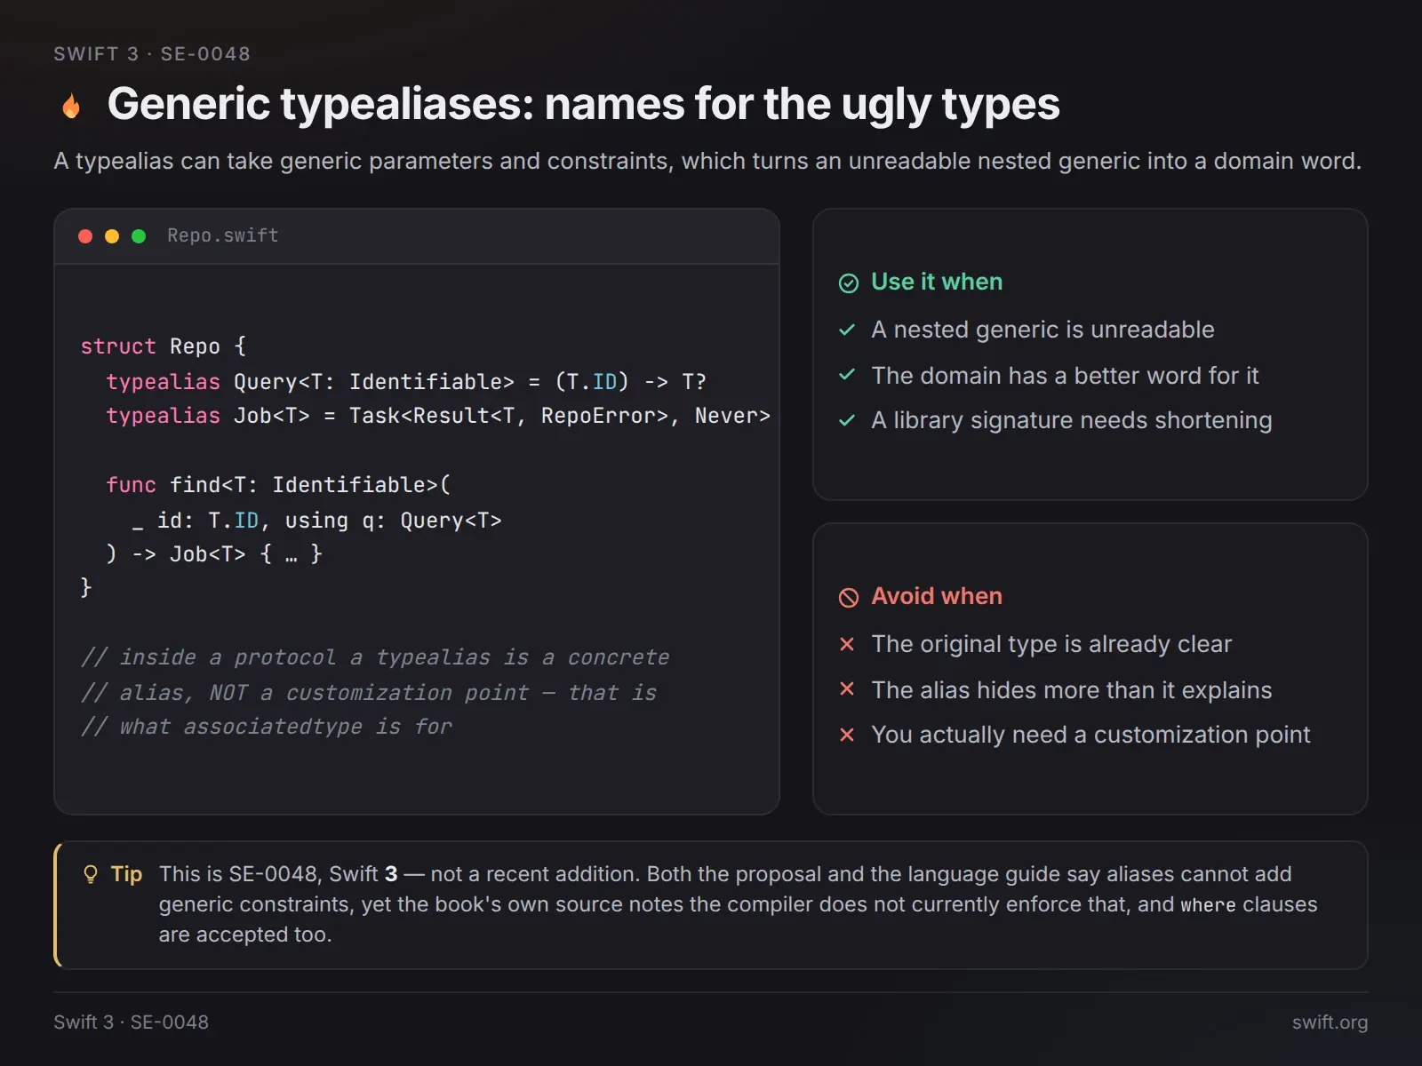1422x1066 pixels.
Task: Click the Tip label in the bottom callout
Action: [126, 874]
